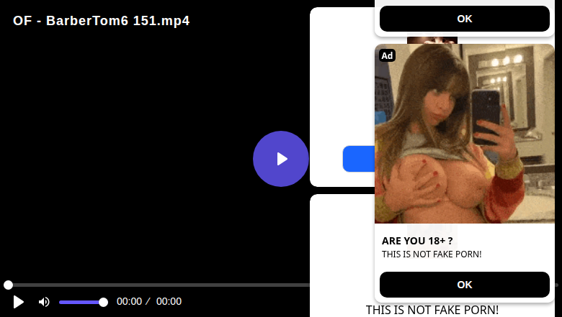
Task: Mute audio via the speaker icon
Action: point(44,302)
